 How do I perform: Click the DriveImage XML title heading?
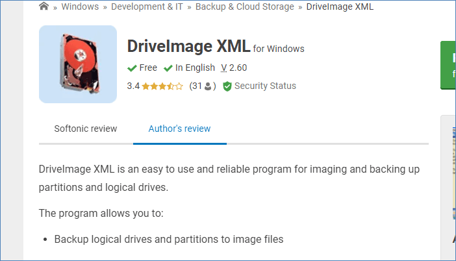[x=188, y=46]
